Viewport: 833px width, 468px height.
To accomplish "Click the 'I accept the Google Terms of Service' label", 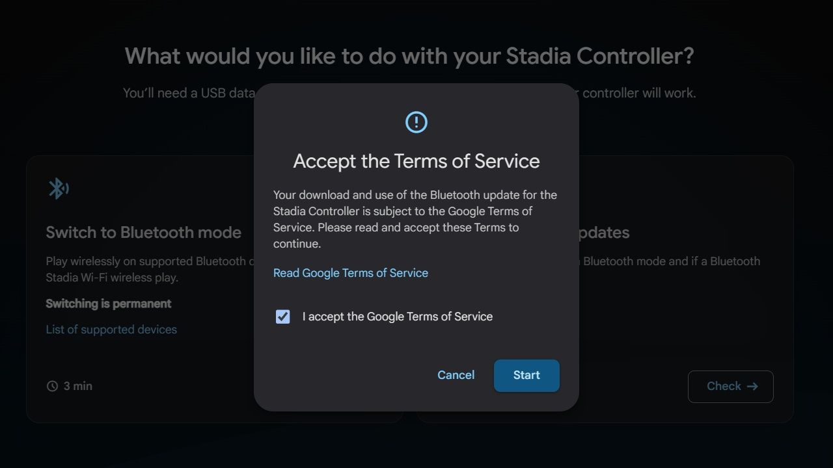I will 397,317.
